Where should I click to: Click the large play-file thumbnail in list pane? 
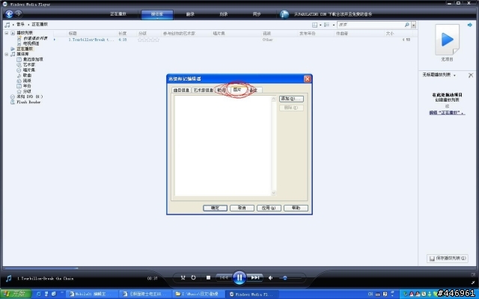448,40
